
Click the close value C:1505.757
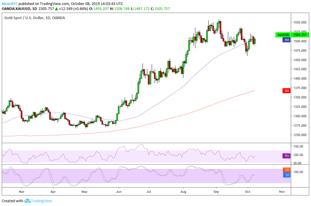pos(160,9)
